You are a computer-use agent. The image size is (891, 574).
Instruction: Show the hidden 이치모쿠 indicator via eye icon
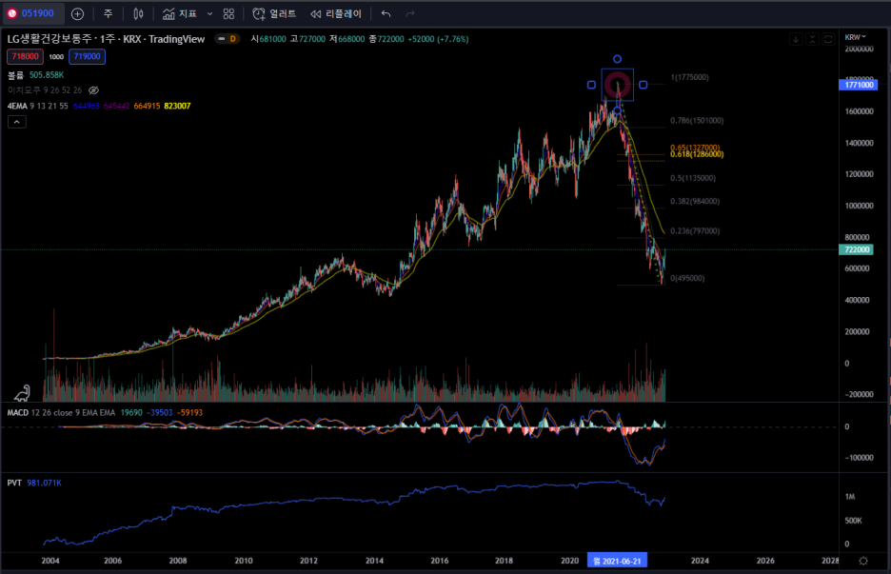[x=93, y=89]
